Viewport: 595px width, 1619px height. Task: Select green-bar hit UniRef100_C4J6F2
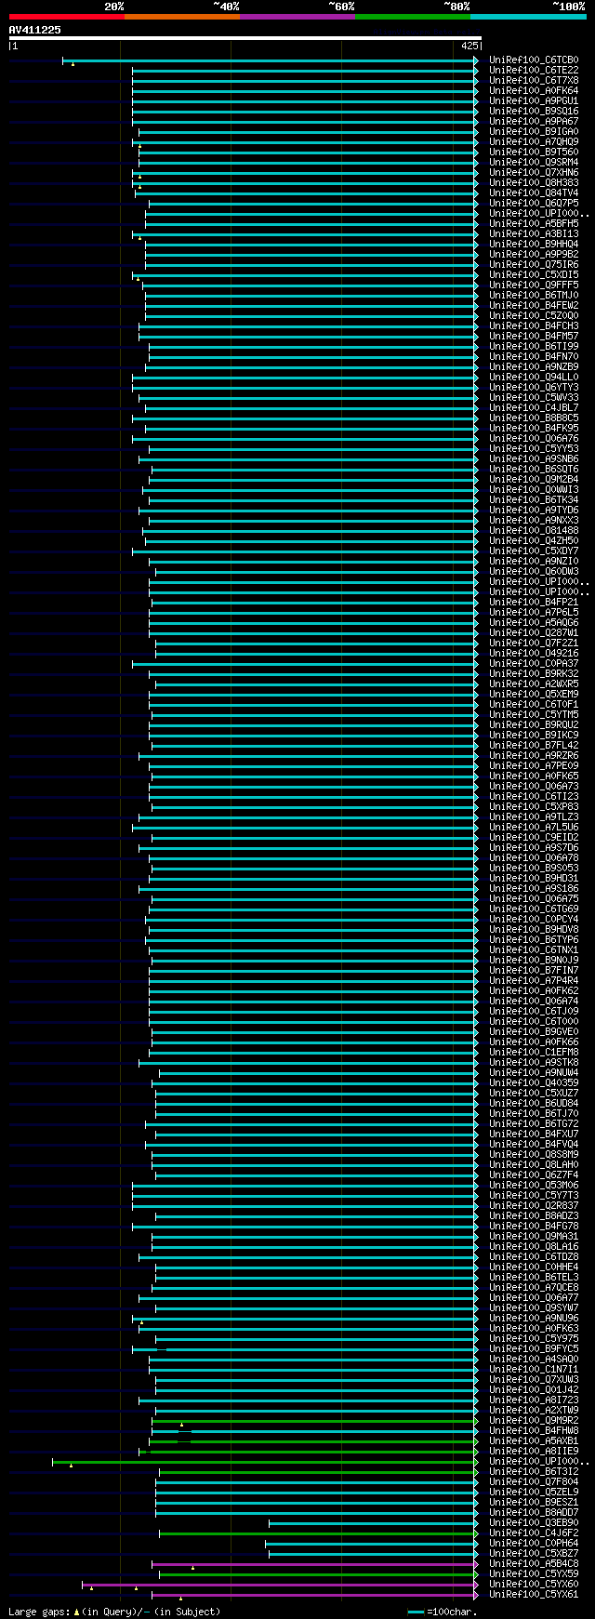[534, 1533]
